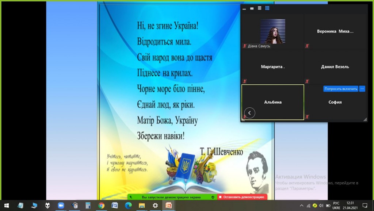This screenshot has height=211, width=374.
Task: Open Zoom from the taskbar
Action: (61, 206)
